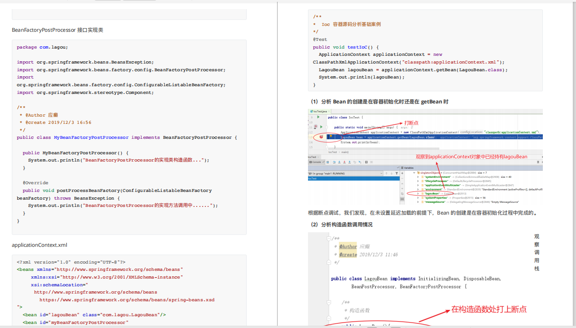Switch to the Console debugger tab
576x328 pixels.
(x=316, y=162)
